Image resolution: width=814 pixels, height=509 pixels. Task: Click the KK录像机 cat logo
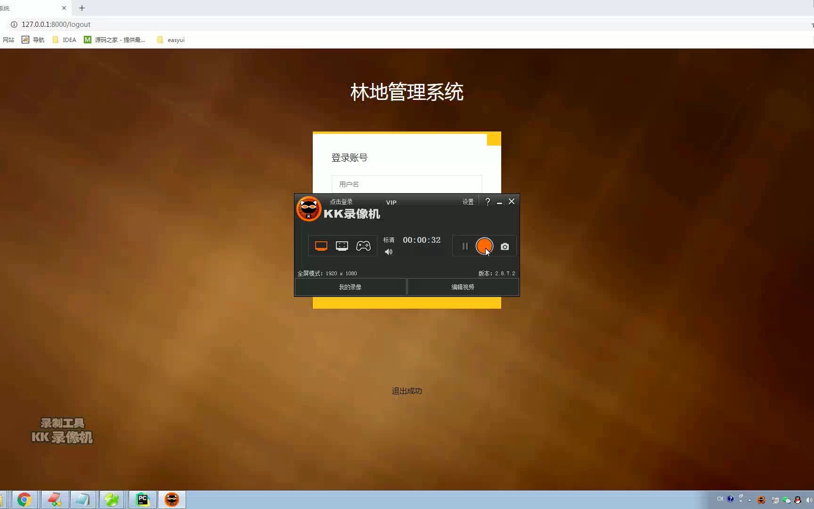click(x=309, y=209)
